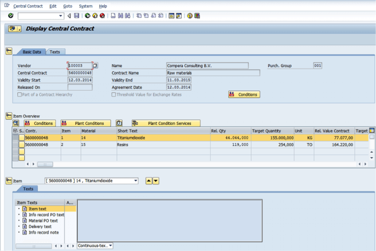Open the Central Contract menu
This screenshot has width=376, height=251.
click(28, 6)
